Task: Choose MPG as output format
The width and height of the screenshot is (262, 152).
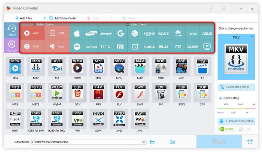Action: coord(98,66)
